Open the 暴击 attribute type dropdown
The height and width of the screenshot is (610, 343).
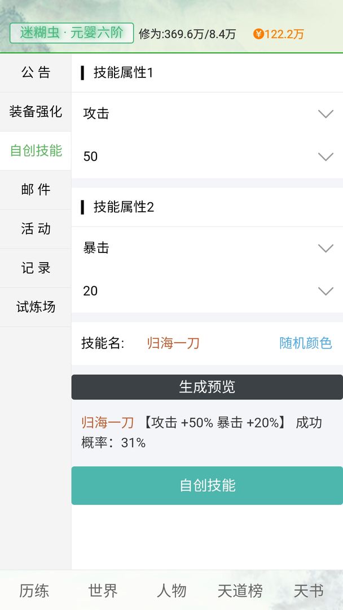point(206,248)
